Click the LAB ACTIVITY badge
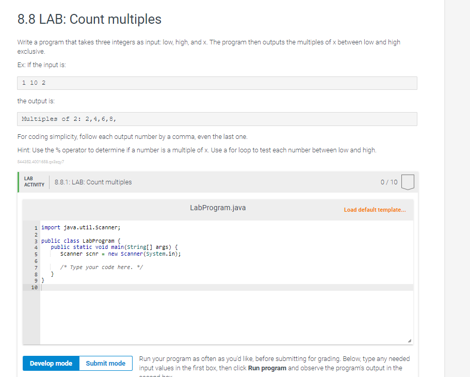 [x=34, y=181]
